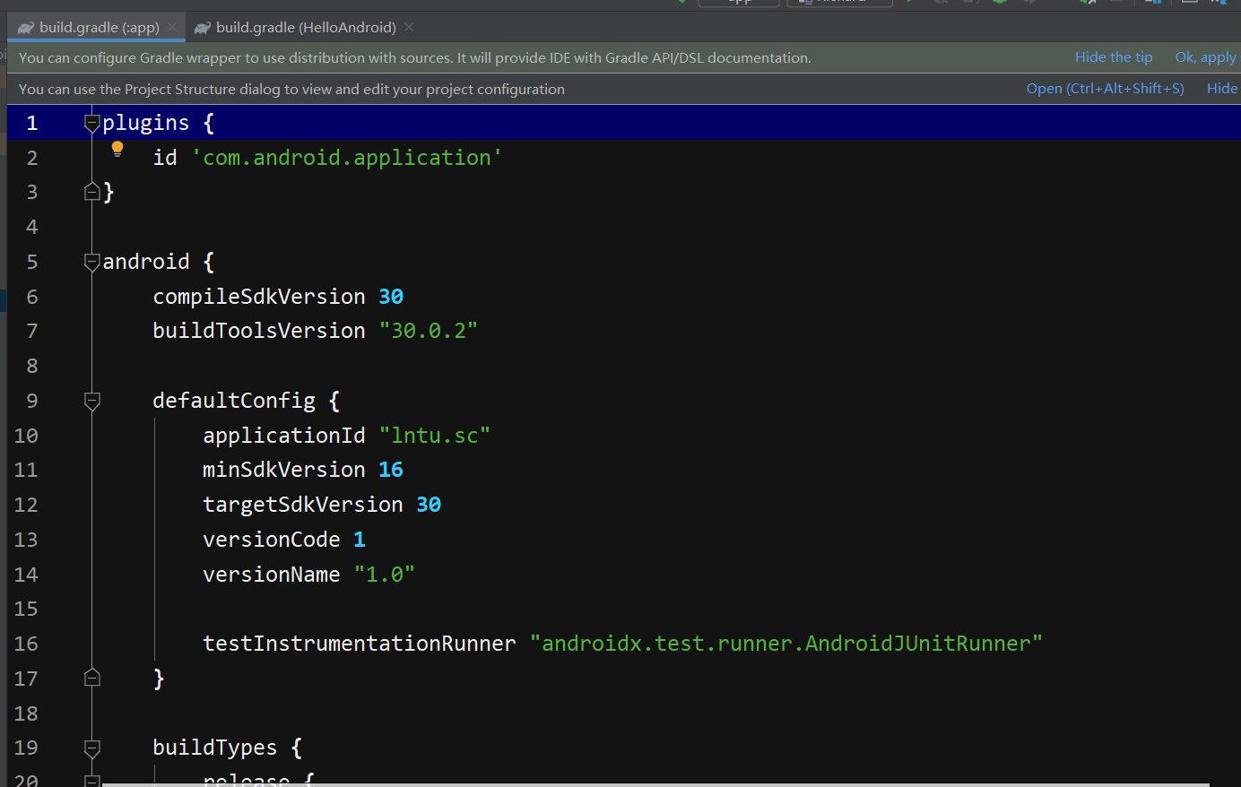Image resolution: width=1241 pixels, height=787 pixels.
Task: Click the horizontal scrollbar at editor bottom
Action: pyautogui.click(x=656, y=784)
